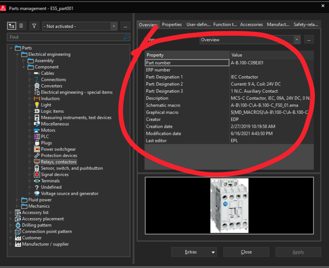Open view settings ellipsis button

(309, 40)
